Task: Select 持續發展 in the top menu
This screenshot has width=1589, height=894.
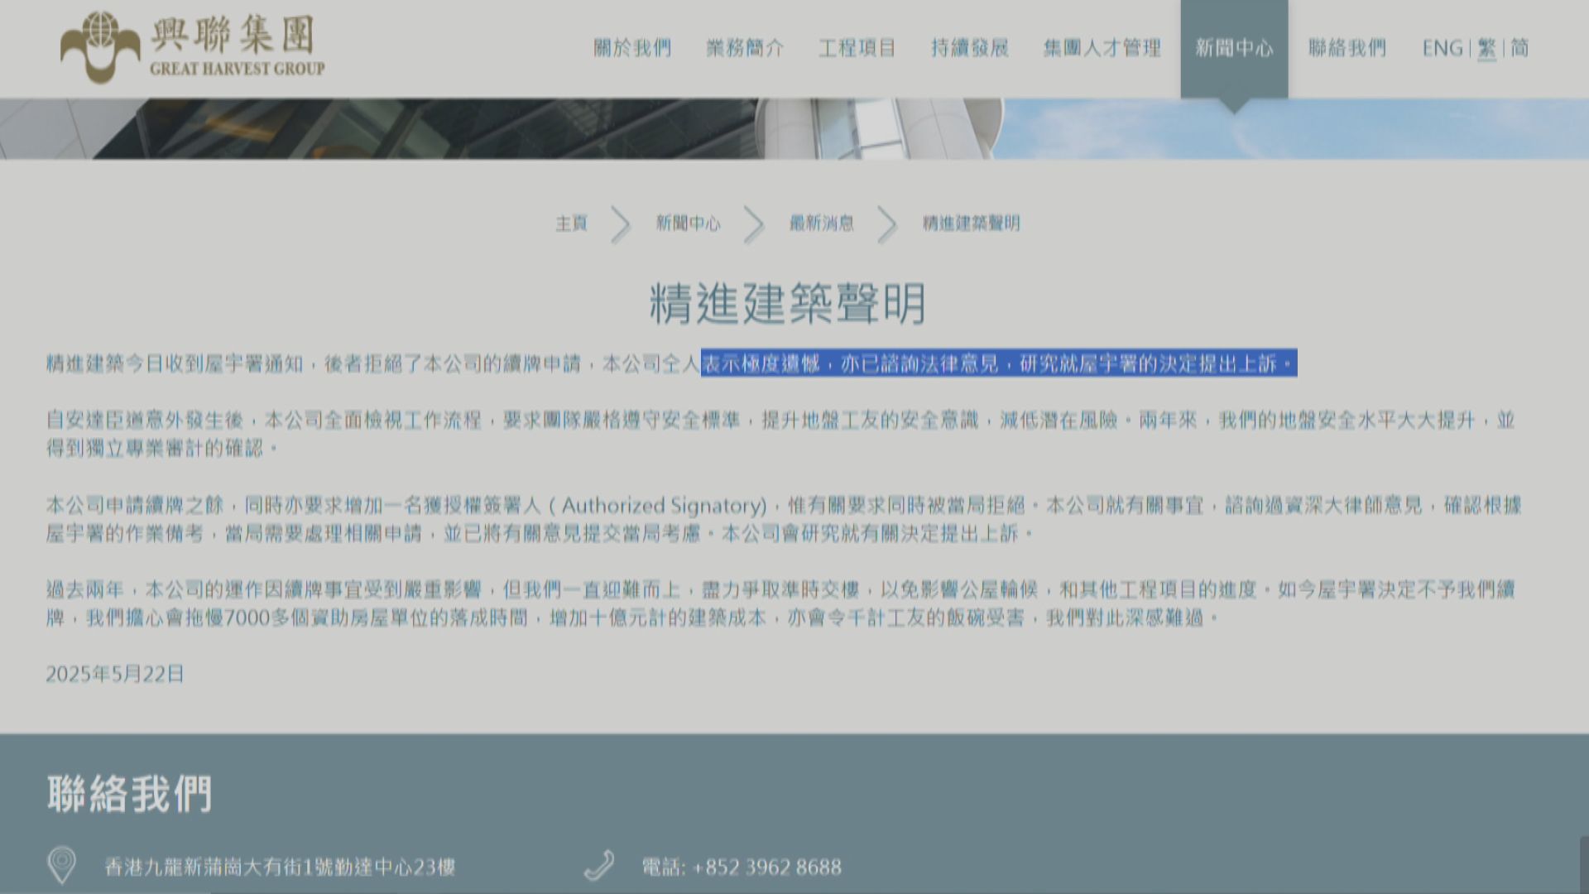Action: click(969, 48)
